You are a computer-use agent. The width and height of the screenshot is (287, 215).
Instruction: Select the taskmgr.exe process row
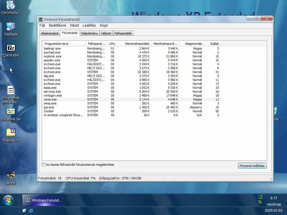[131, 48]
